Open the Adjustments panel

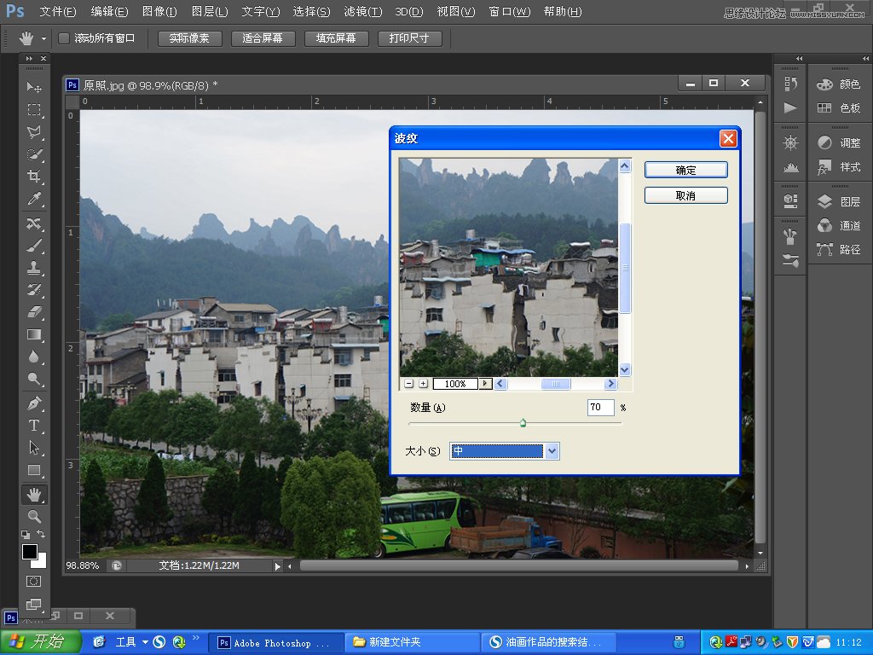839,142
